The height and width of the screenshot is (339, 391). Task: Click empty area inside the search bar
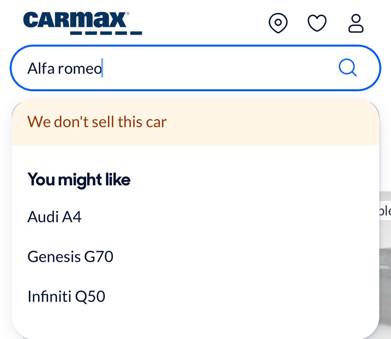pos(219,68)
